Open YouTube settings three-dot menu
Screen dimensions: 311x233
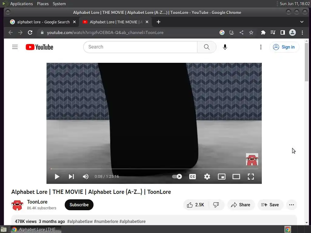pos(261,47)
